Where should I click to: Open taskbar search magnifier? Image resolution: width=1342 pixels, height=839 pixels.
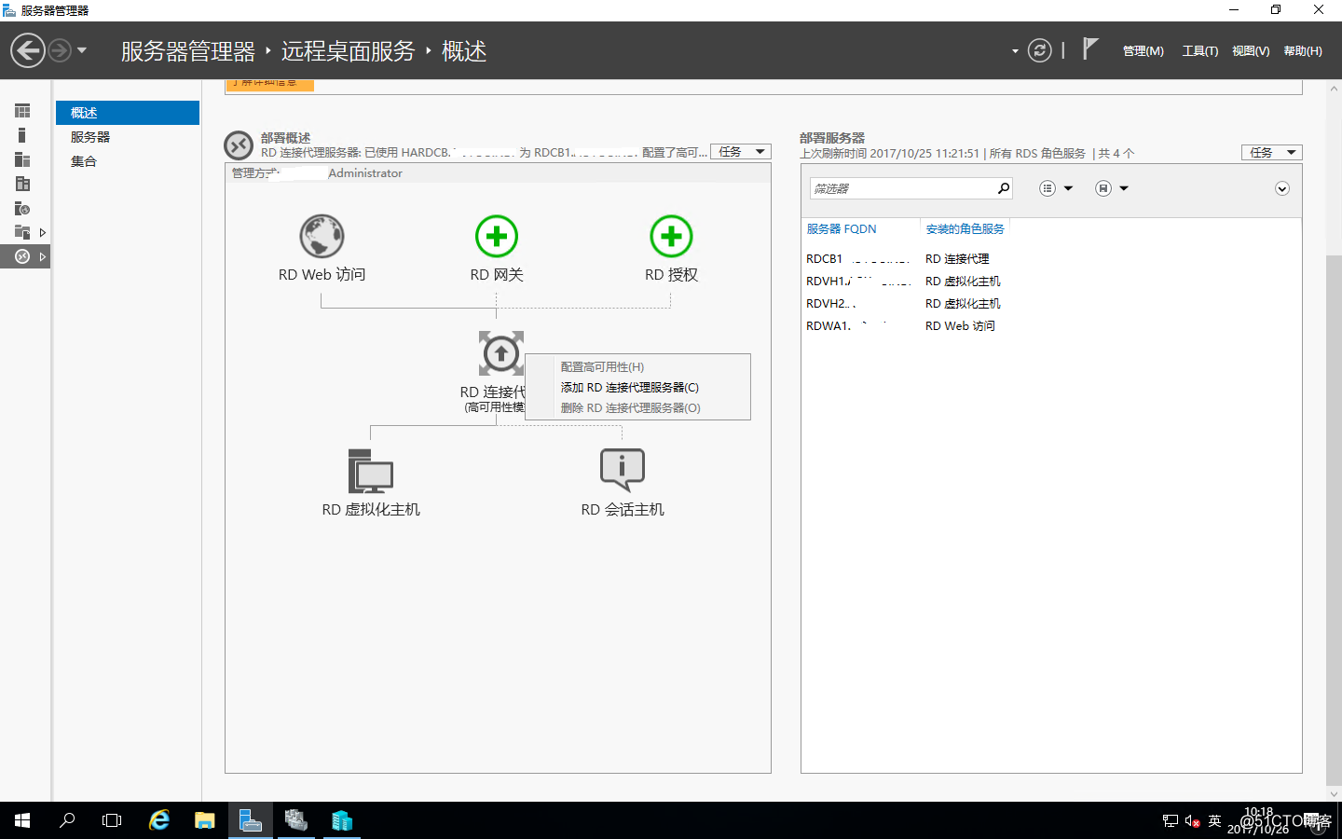point(67,820)
